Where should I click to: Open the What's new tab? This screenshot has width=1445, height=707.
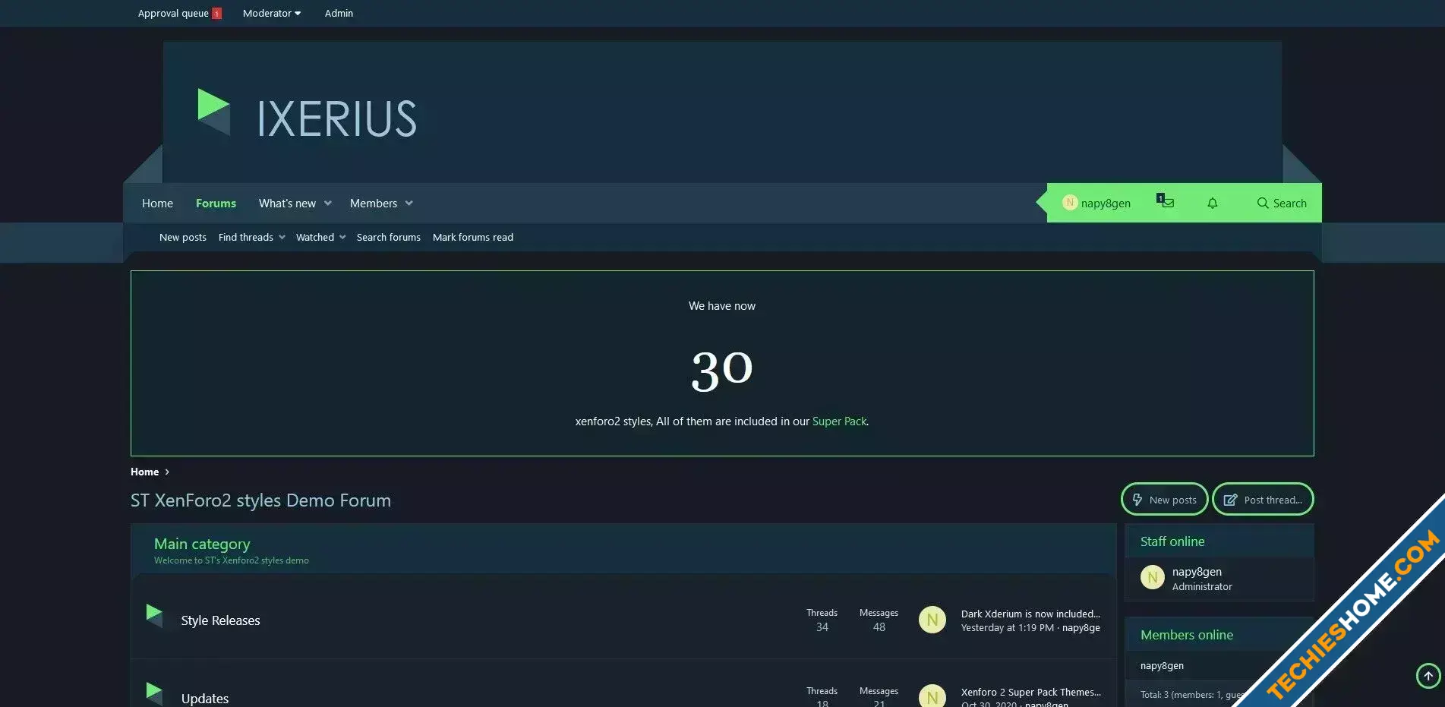tap(287, 203)
